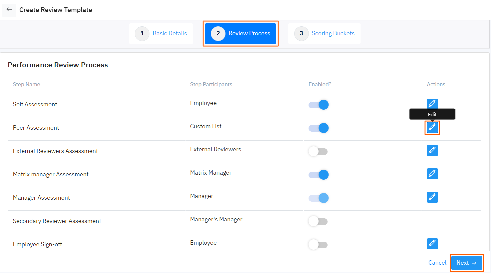Open the Matrix manager Assessment editor
Screen dimensions: 491x273
pyautogui.click(x=432, y=174)
